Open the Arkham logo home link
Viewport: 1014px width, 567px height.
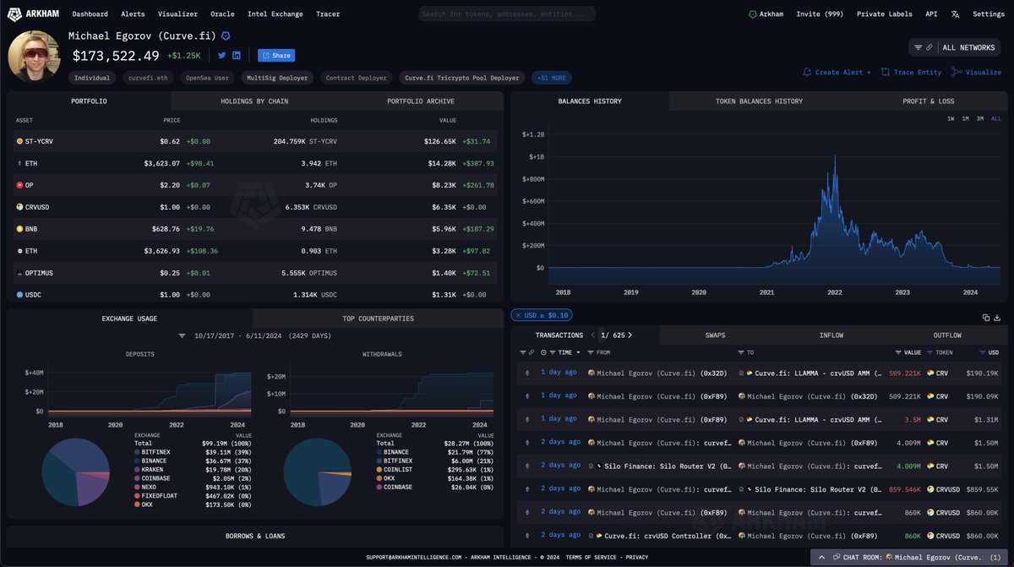(34, 14)
